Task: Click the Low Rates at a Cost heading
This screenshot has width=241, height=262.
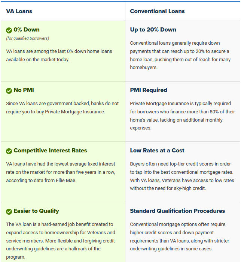Action: (x=157, y=151)
